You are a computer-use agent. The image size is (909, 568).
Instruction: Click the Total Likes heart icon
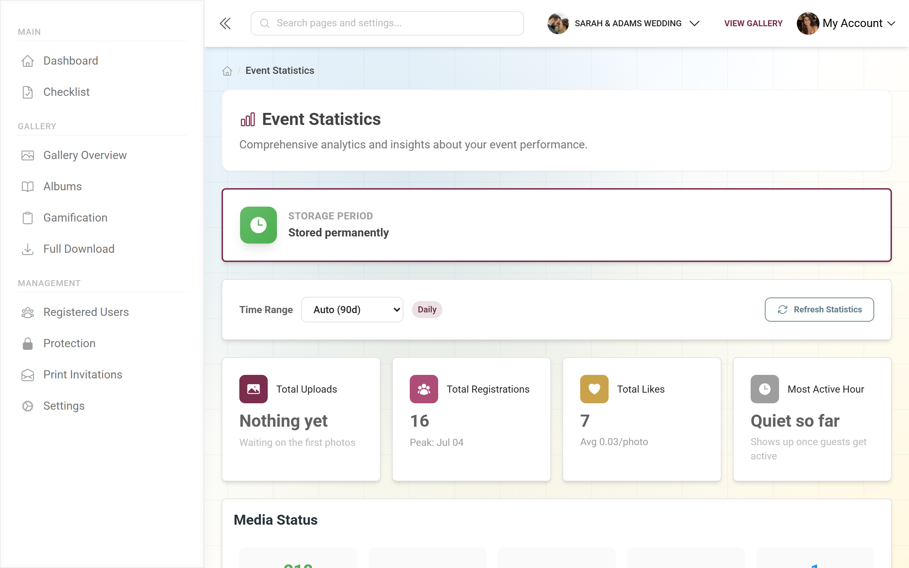(x=594, y=389)
